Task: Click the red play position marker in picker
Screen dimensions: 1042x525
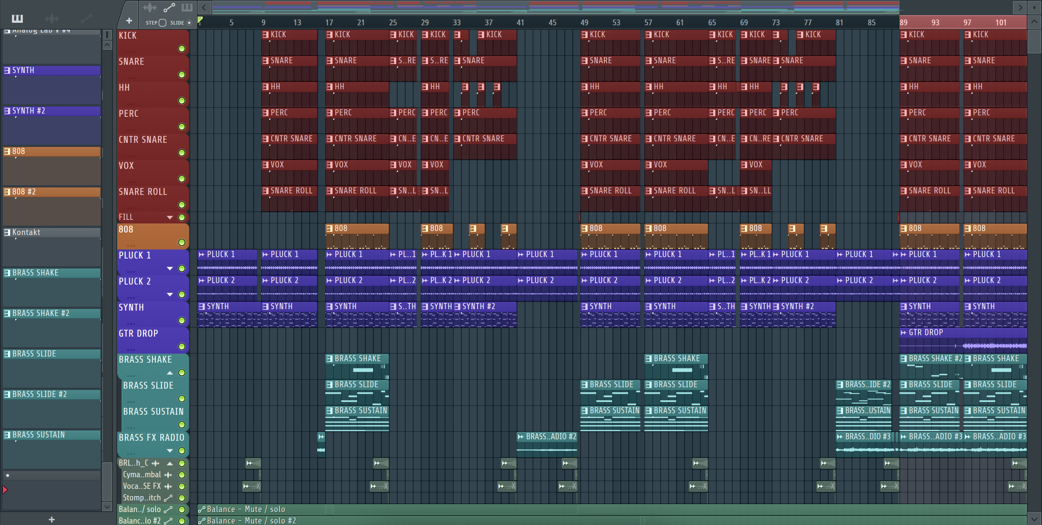Action: click(x=4, y=490)
